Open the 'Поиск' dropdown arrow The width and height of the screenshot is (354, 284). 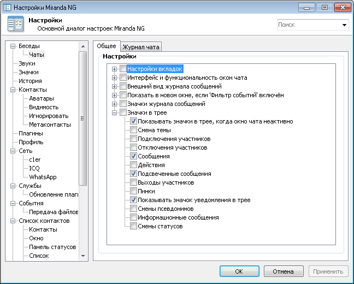tap(344, 25)
